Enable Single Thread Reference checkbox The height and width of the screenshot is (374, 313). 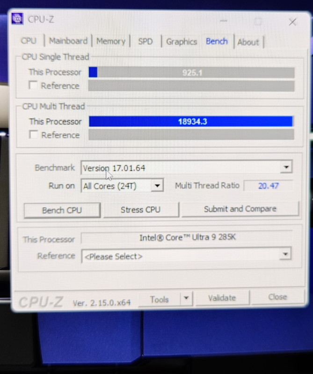click(x=33, y=85)
